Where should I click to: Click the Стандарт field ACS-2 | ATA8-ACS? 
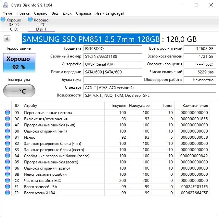(150, 88)
